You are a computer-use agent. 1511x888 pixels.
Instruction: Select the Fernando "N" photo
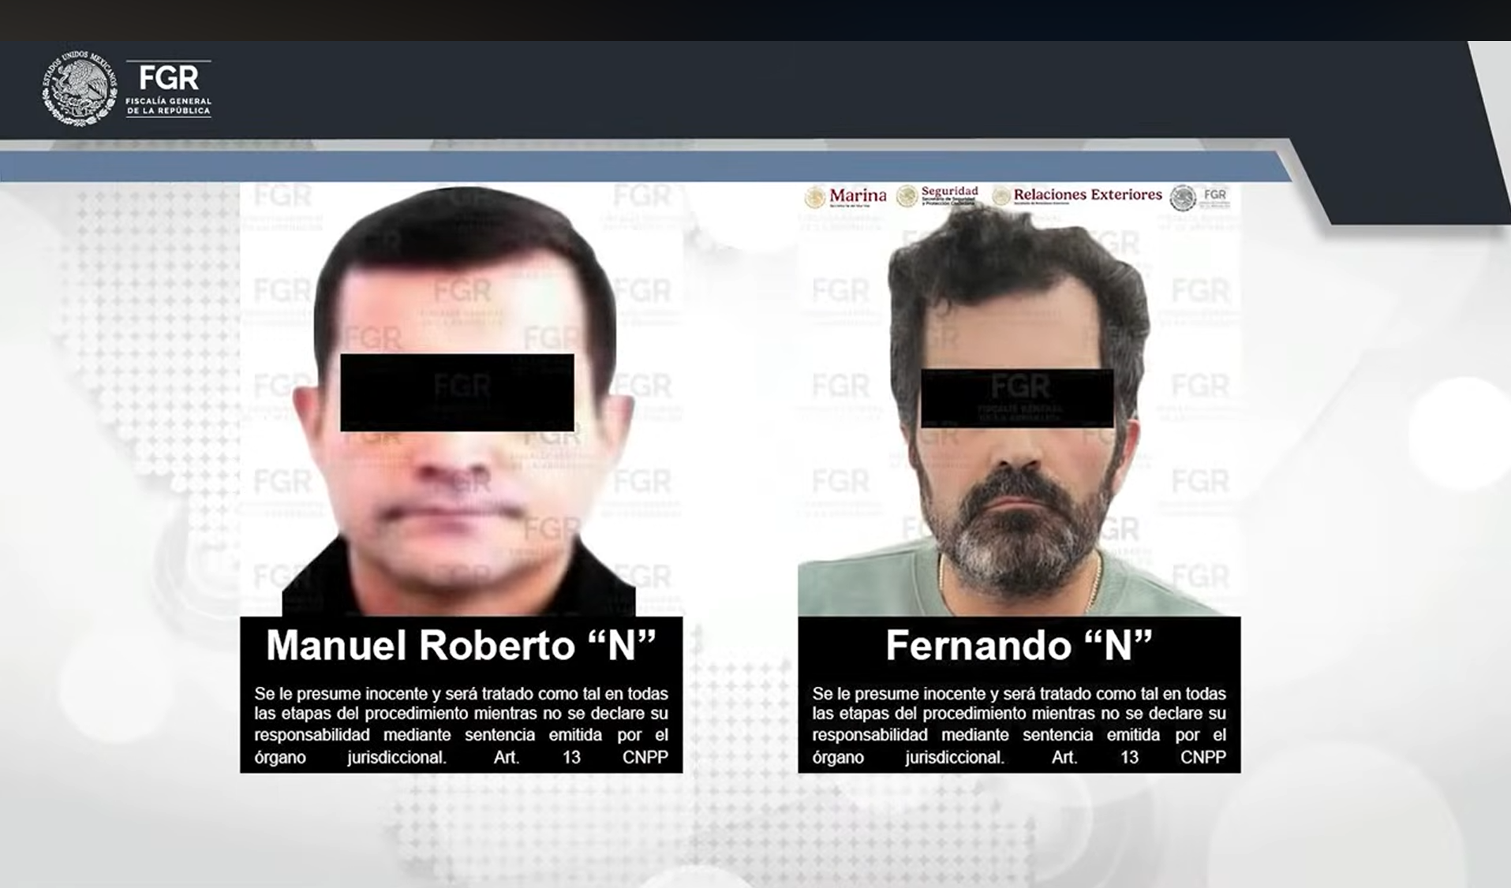tap(1019, 400)
